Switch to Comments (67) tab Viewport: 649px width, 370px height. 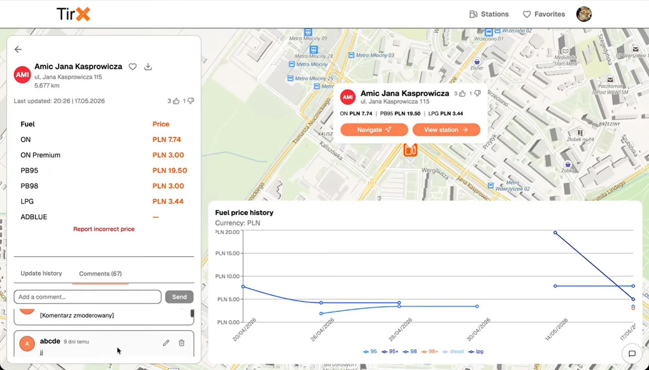[100, 274]
